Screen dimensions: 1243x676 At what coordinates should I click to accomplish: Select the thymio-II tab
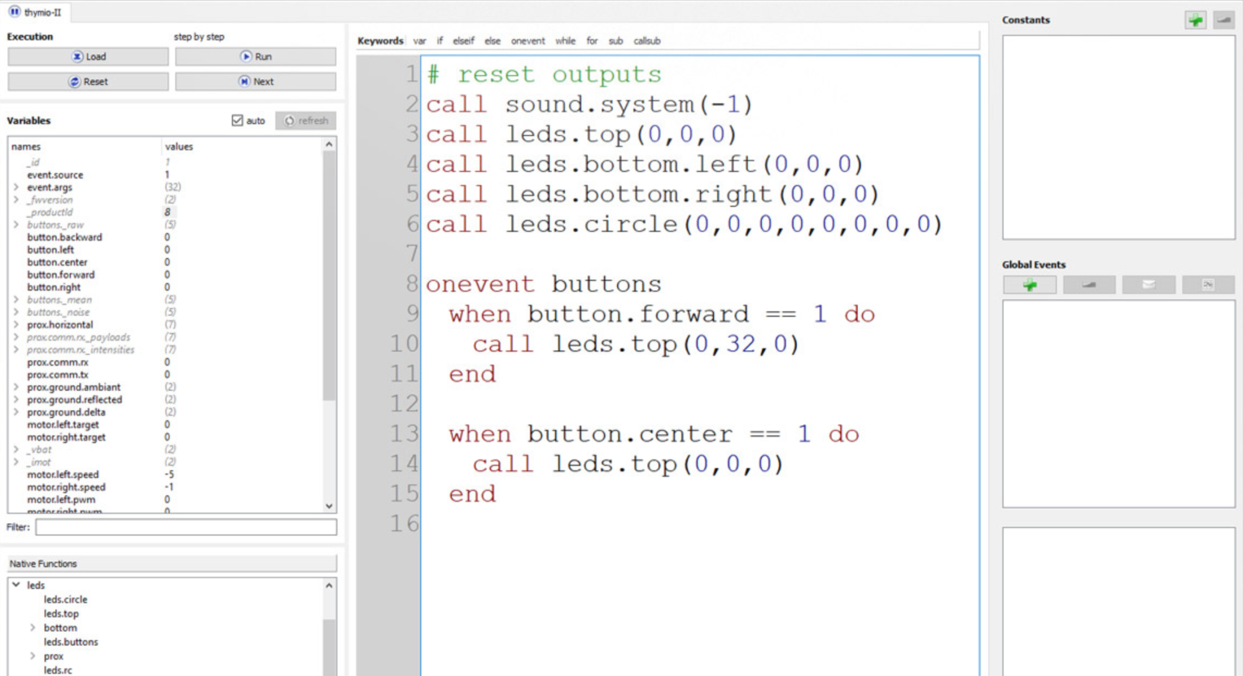click(x=35, y=12)
